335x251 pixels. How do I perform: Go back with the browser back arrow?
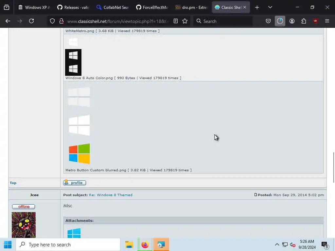click(8, 21)
